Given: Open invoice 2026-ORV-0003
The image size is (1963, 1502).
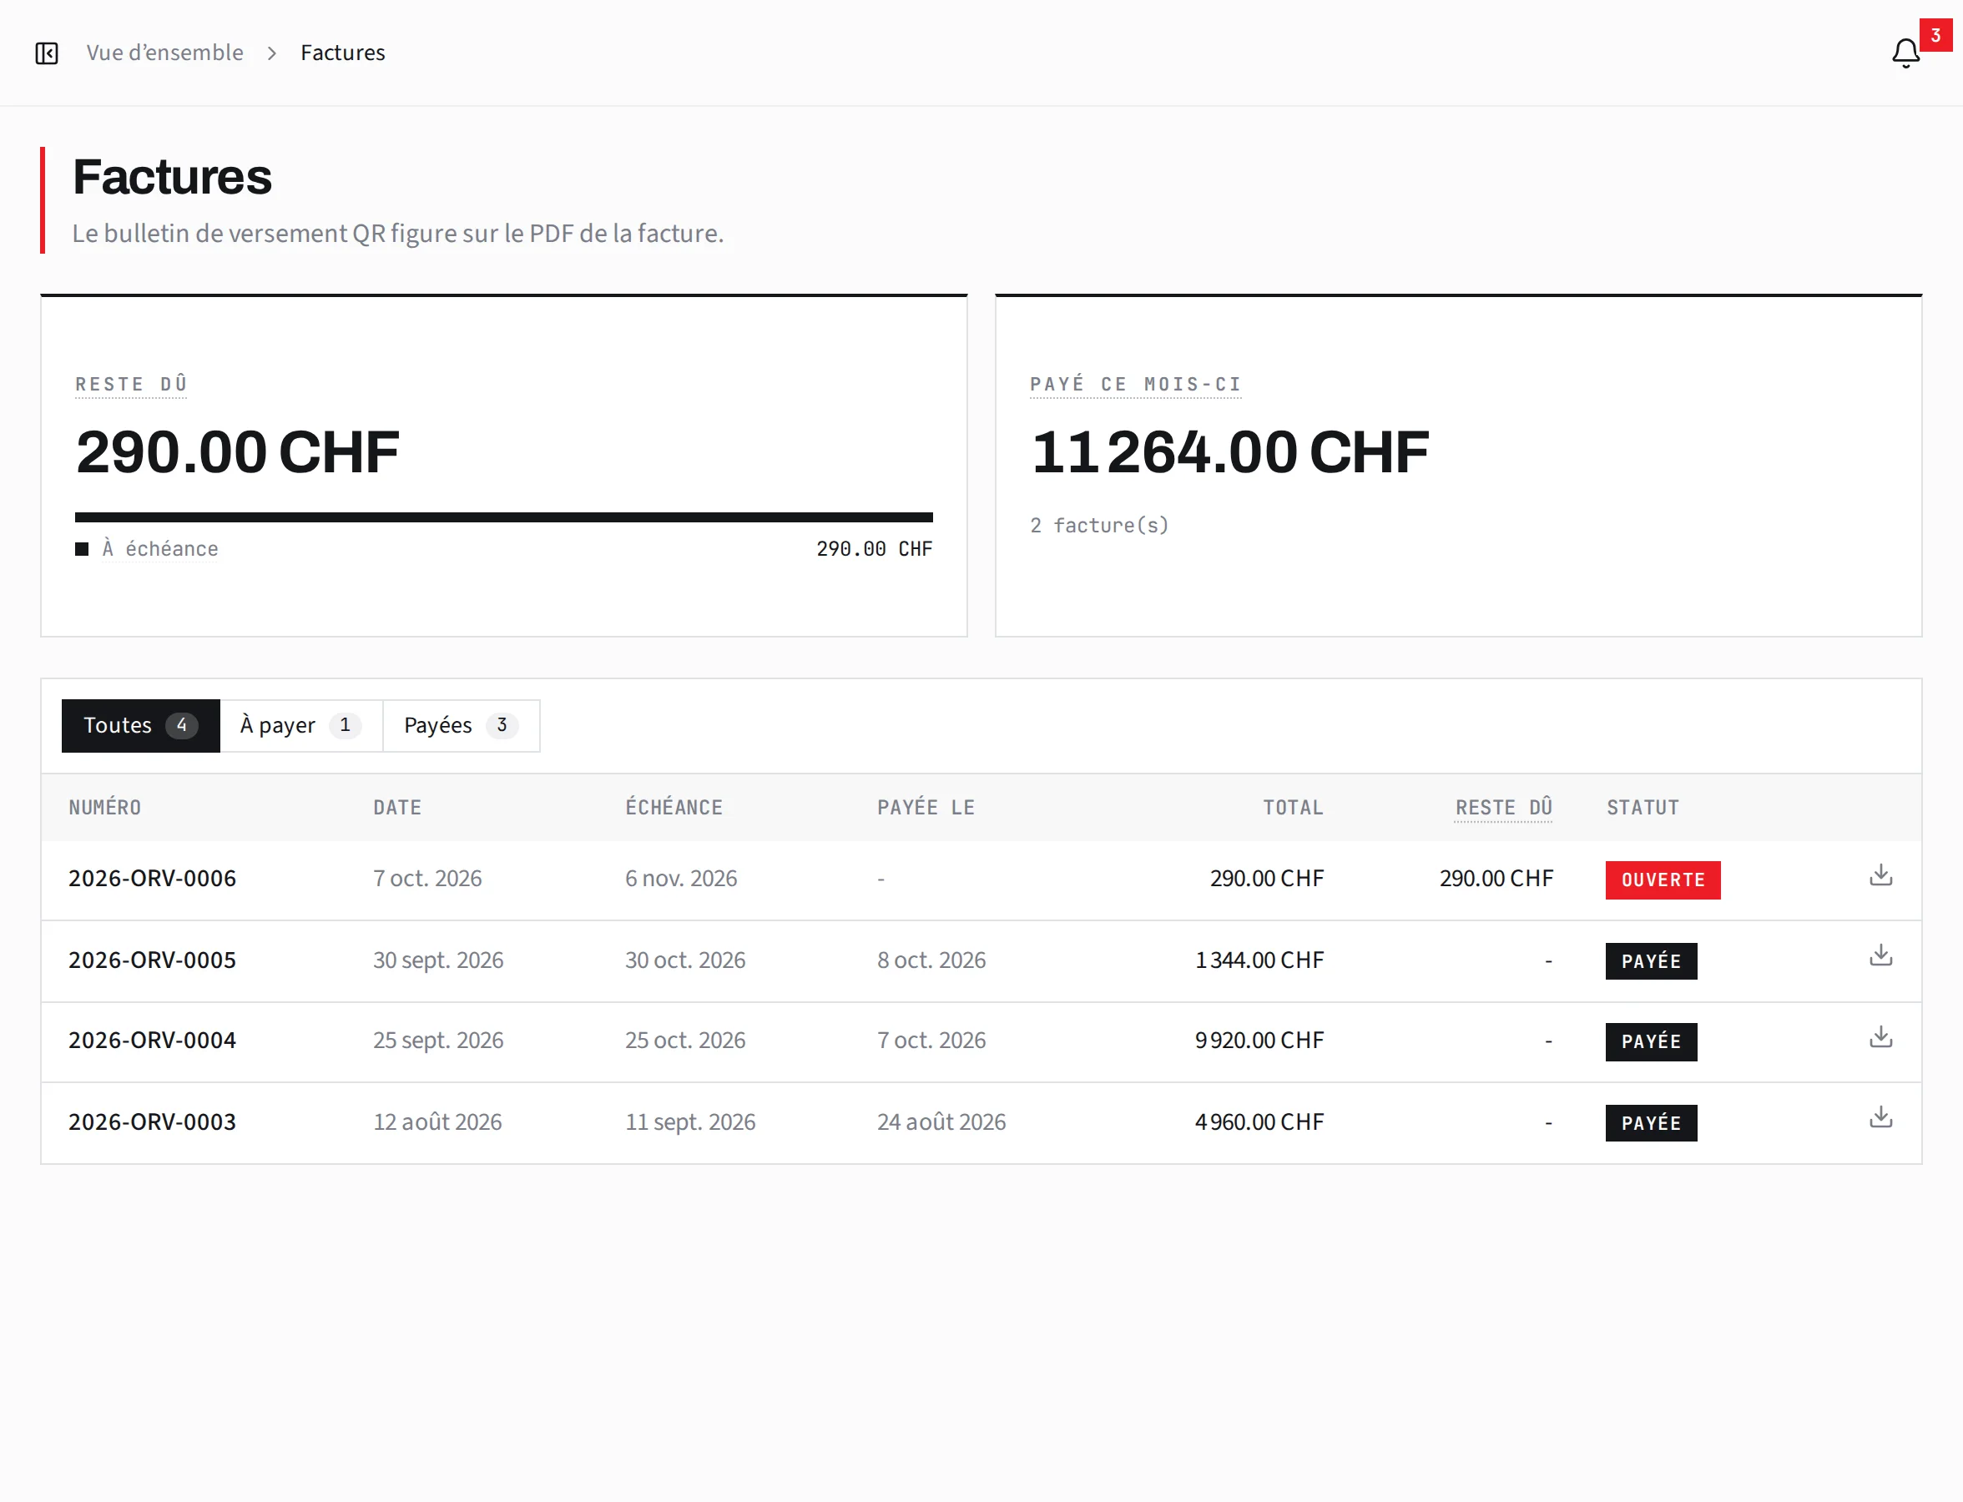Looking at the screenshot, I should [152, 1121].
